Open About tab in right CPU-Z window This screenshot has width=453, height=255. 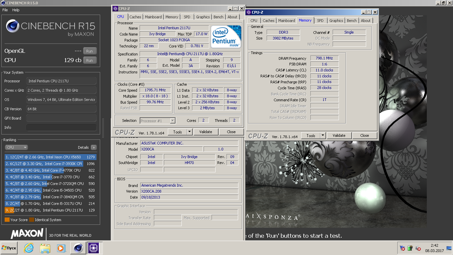pyautogui.click(x=366, y=21)
